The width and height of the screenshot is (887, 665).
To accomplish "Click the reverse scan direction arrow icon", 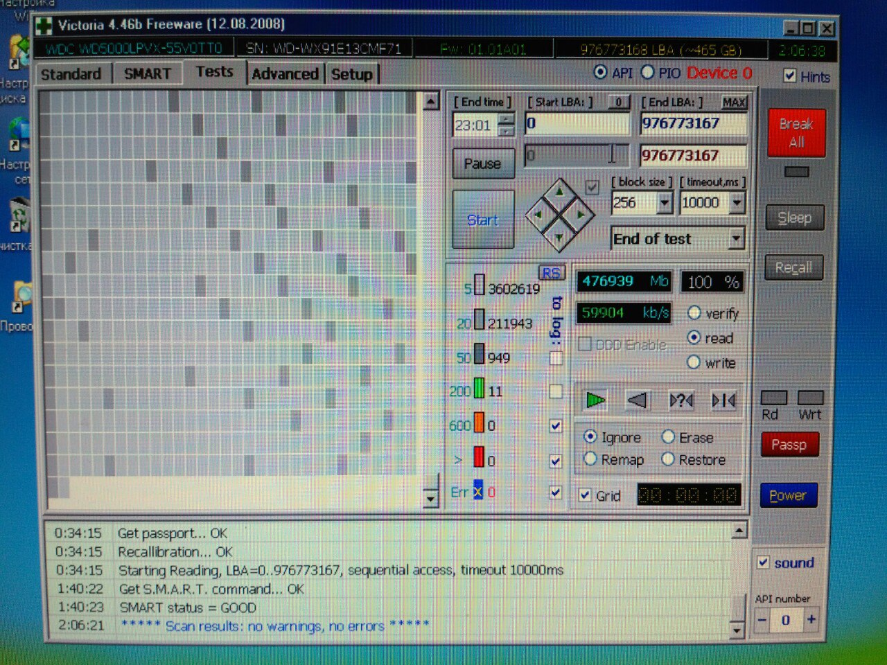I will 637,400.
